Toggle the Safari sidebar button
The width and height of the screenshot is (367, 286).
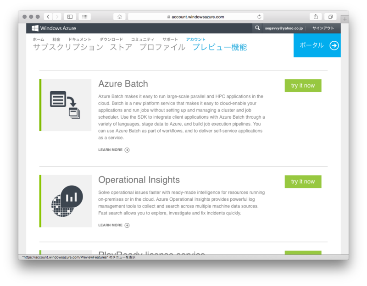click(70, 16)
